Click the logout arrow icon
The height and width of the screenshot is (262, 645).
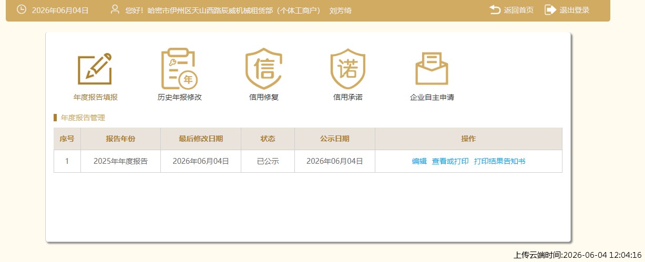pyautogui.click(x=550, y=9)
